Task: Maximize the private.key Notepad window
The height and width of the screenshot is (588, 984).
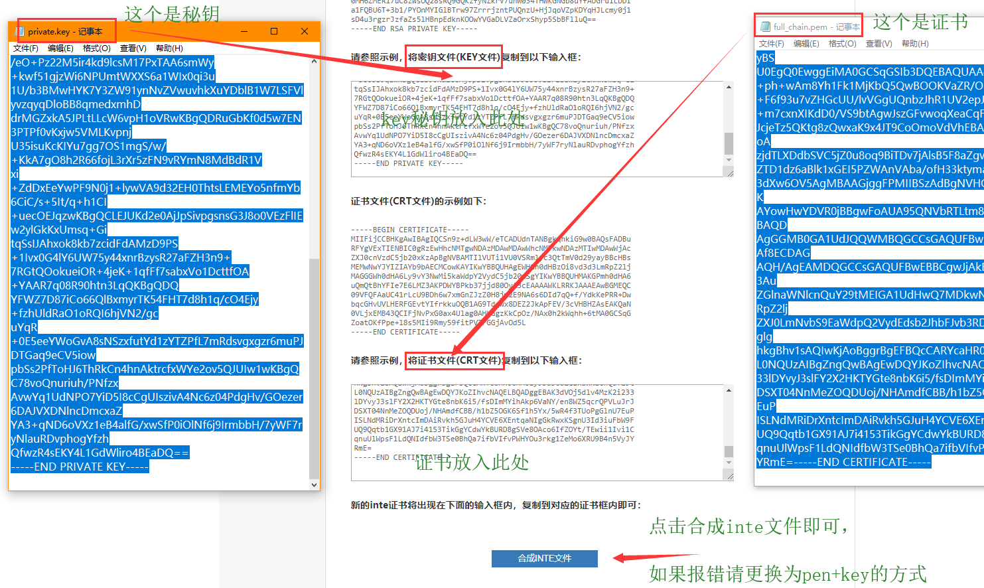Action: pyautogui.click(x=274, y=31)
